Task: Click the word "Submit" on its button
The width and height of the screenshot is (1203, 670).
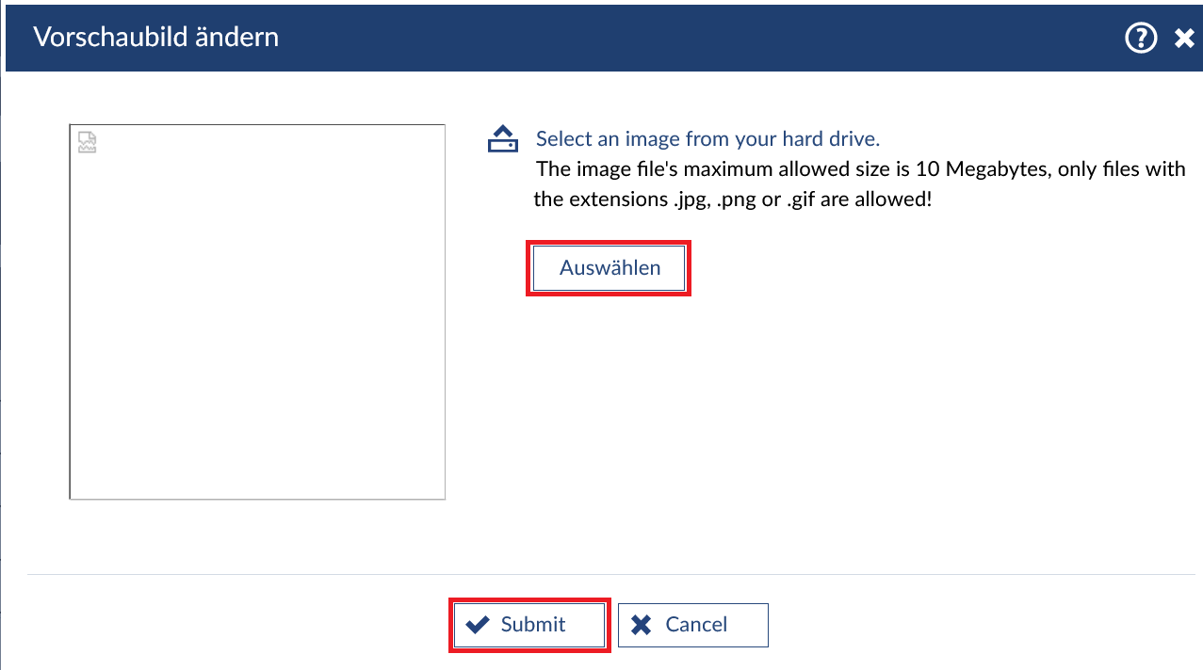Action: click(x=533, y=625)
